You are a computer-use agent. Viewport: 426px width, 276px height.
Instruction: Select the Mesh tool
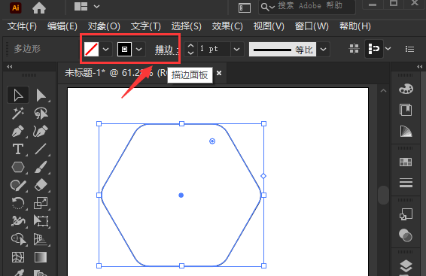click(18, 257)
